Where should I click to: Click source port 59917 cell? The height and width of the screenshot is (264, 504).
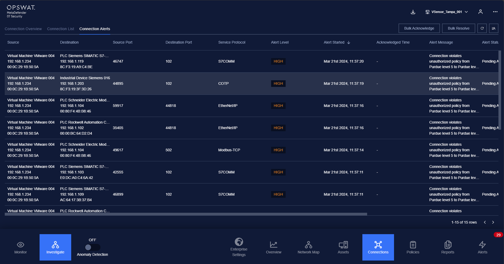pos(118,106)
